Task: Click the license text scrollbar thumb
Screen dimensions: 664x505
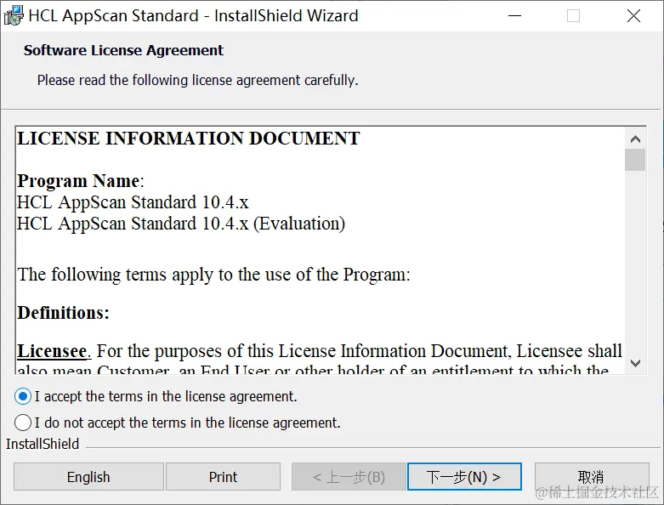Action: (x=635, y=160)
